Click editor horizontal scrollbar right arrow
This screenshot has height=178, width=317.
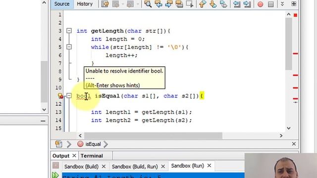tap(281, 135)
